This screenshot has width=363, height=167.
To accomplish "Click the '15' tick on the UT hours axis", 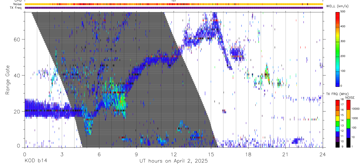I will pyautogui.click(x=211, y=154).
